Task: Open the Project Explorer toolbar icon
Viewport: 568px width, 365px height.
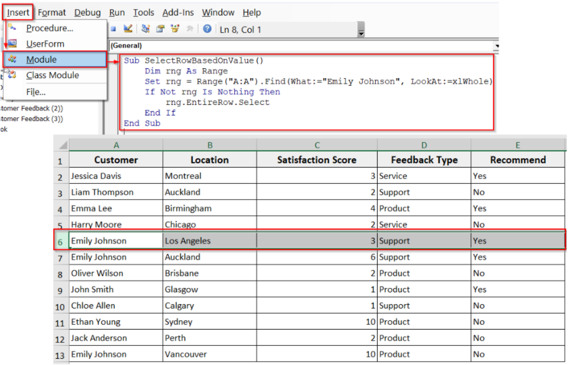Action: click(146, 29)
